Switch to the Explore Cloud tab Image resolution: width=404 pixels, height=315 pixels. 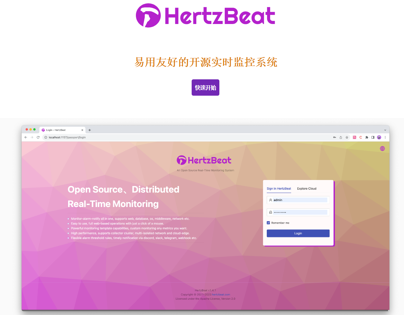click(307, 189)
